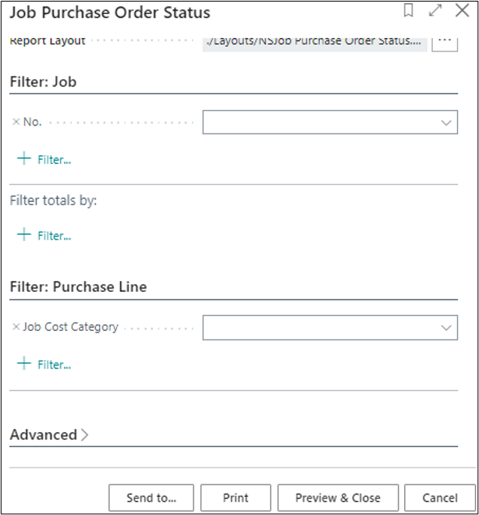Remove the Job Cost Category filter
Screen dimensions: 479x515
click(16, 327)
